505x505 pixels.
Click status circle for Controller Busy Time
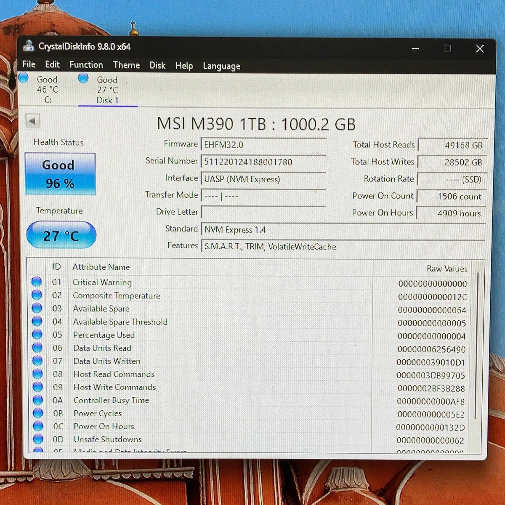(38, 400)
